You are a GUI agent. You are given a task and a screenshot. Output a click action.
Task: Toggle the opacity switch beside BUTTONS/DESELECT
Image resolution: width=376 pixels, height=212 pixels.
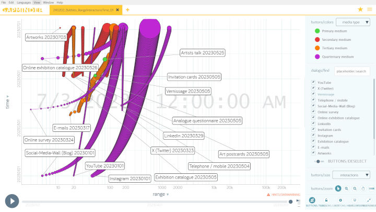[319, 161]
